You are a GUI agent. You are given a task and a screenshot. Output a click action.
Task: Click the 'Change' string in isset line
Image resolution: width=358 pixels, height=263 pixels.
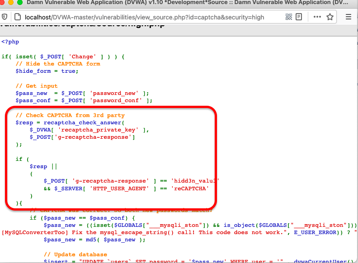82,56
